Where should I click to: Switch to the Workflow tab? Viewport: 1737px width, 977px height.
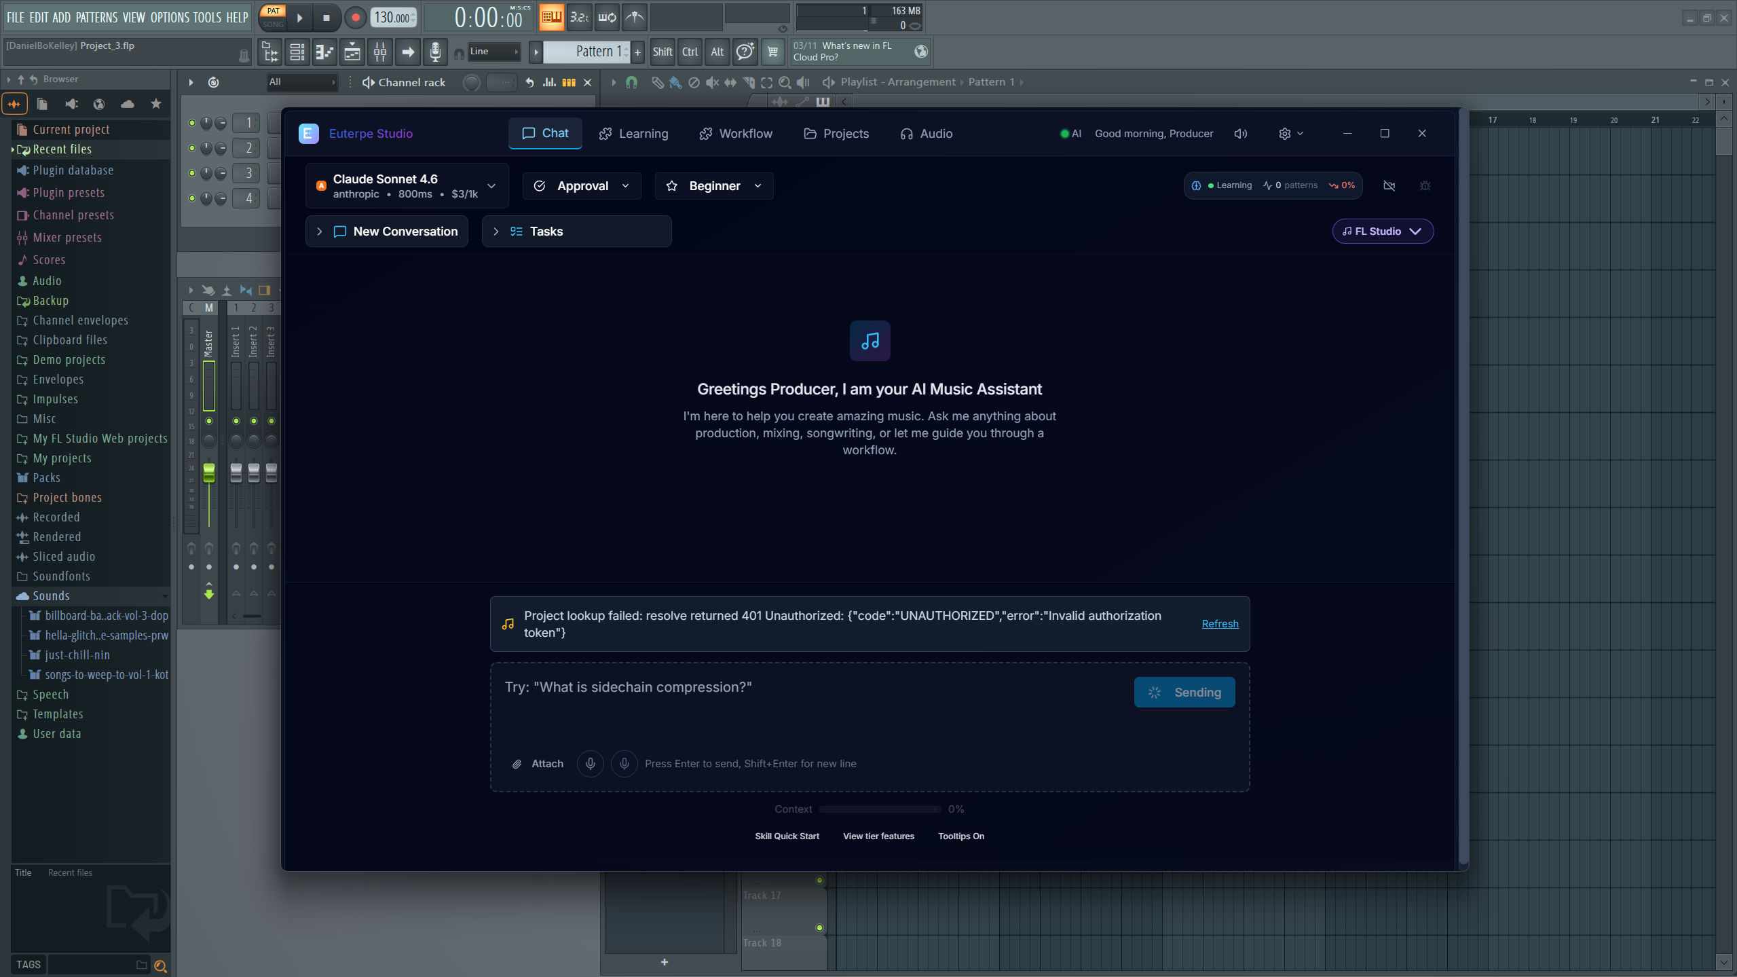[x=736, y=134]
